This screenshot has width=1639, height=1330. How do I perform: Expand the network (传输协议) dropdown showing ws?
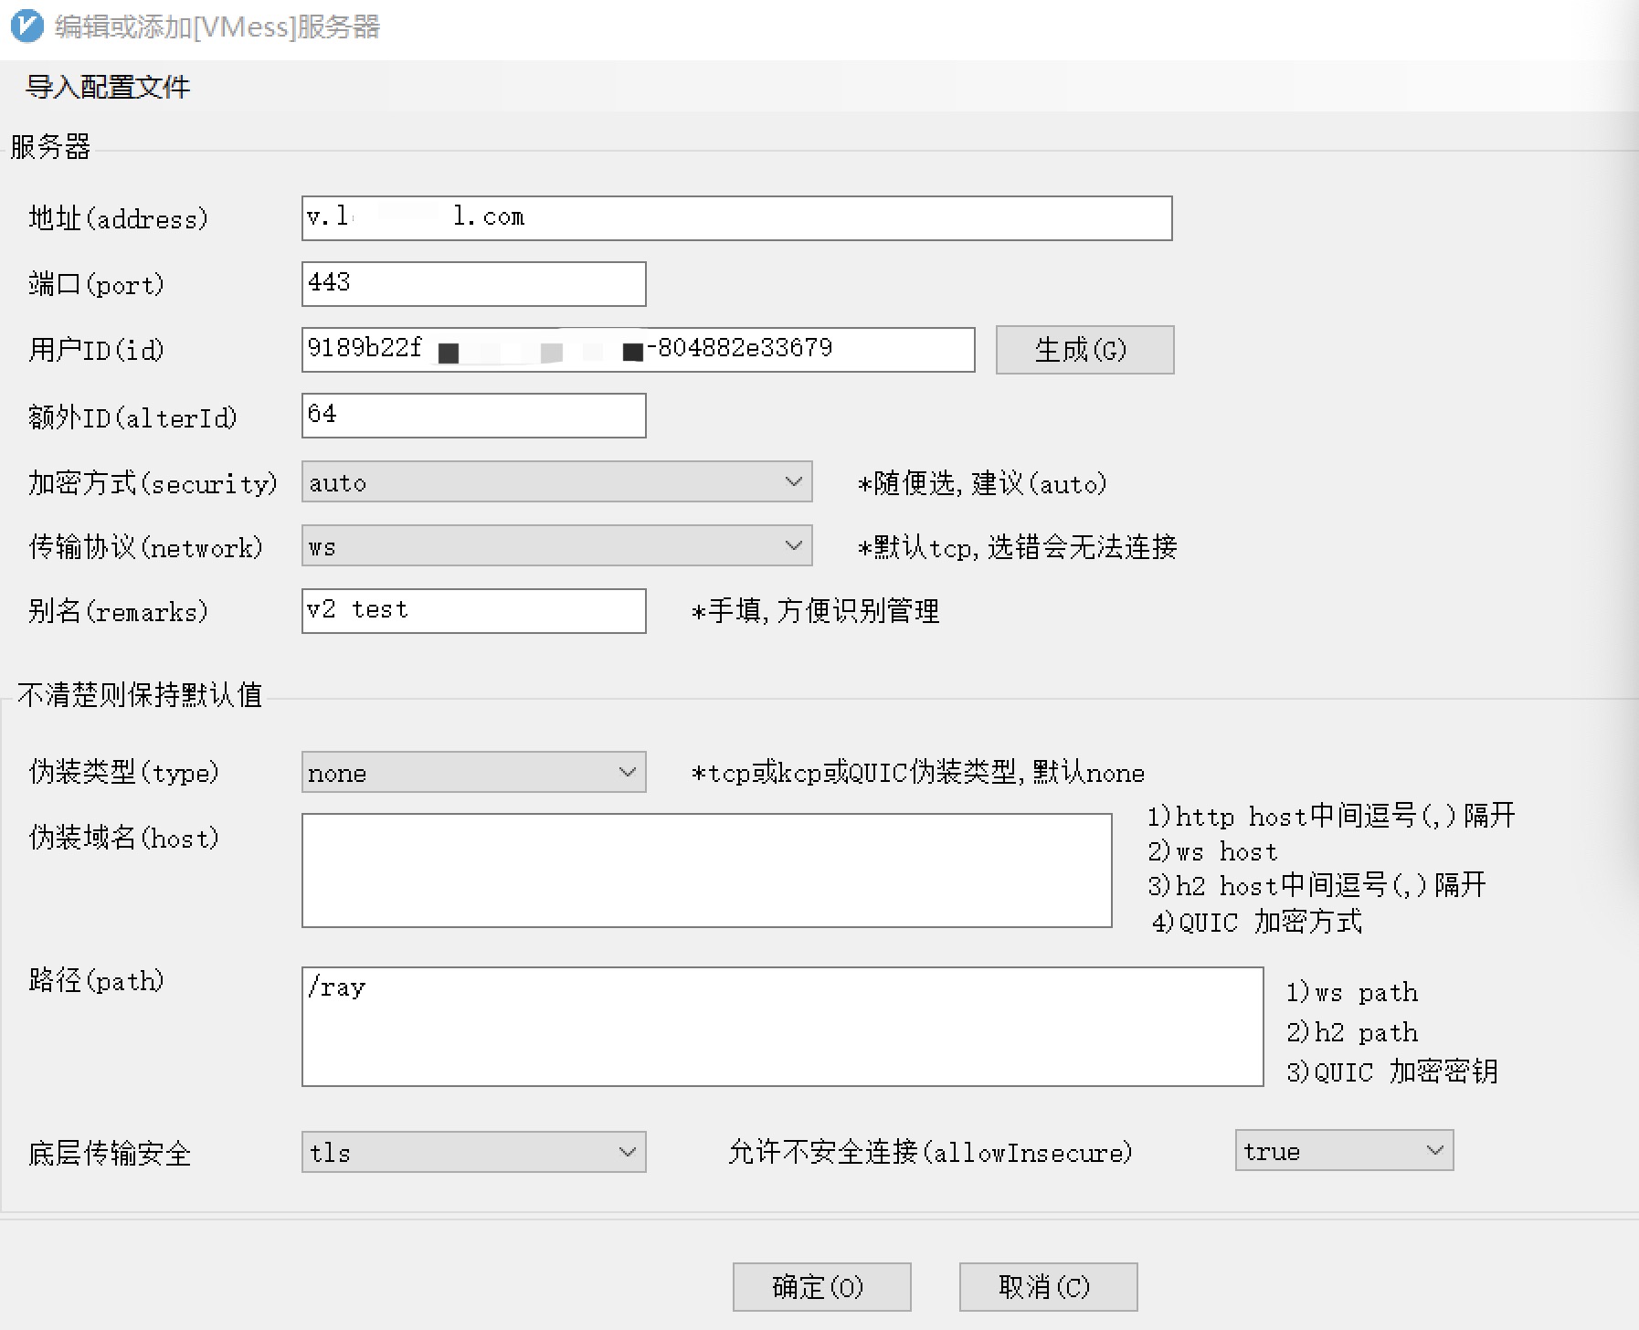555,546
